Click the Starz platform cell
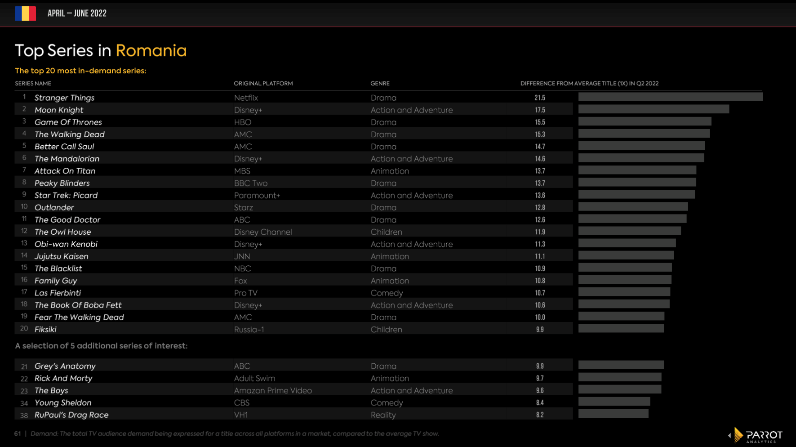796x447 pixels. (244, 207)
